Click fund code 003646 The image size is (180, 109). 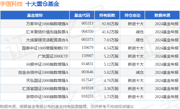click(87, 72)
